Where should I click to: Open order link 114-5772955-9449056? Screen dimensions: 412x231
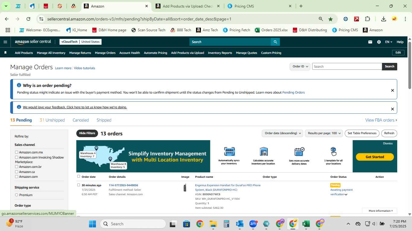(123, 185)
